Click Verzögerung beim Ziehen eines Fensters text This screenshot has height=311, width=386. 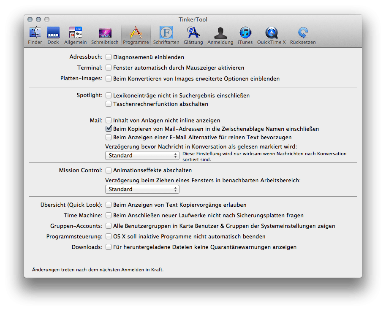pos(203,180)
